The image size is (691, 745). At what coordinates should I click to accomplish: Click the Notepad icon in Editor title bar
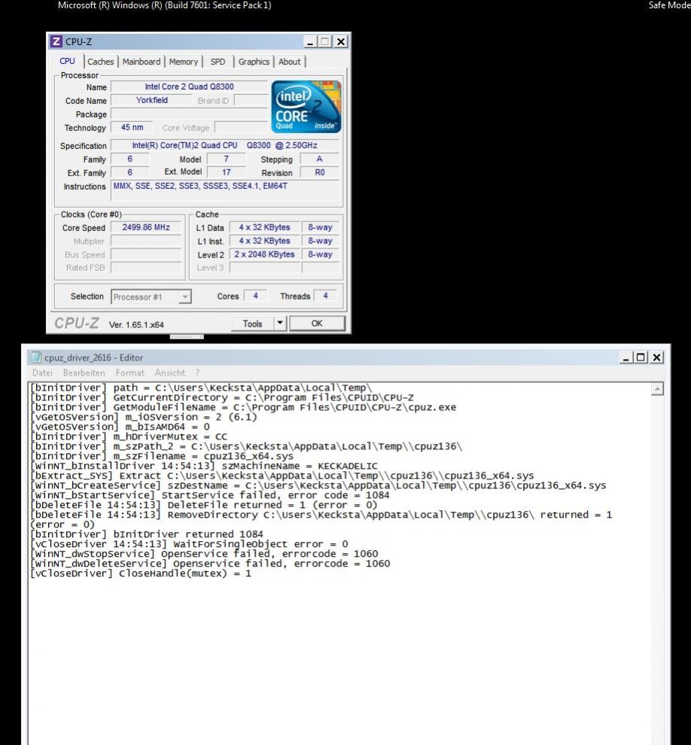tap(36, 357)
